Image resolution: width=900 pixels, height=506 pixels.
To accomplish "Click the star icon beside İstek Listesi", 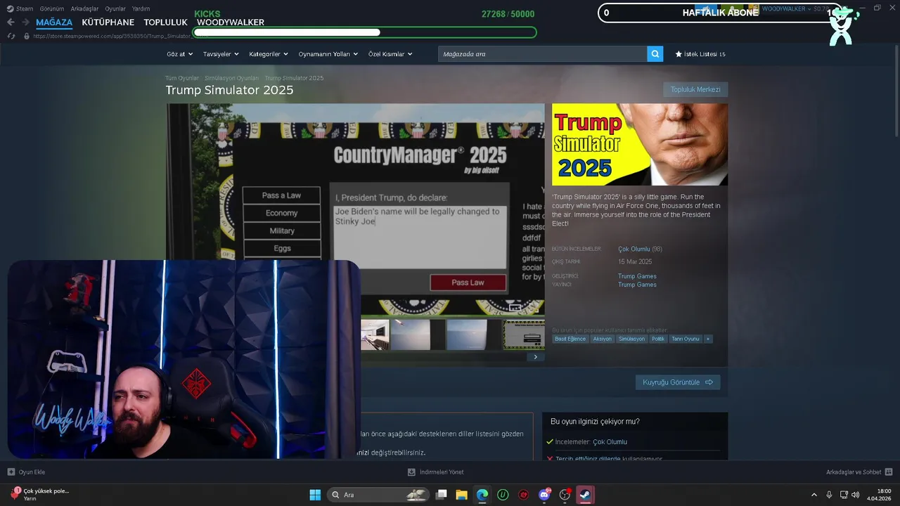I will point(679,54).
